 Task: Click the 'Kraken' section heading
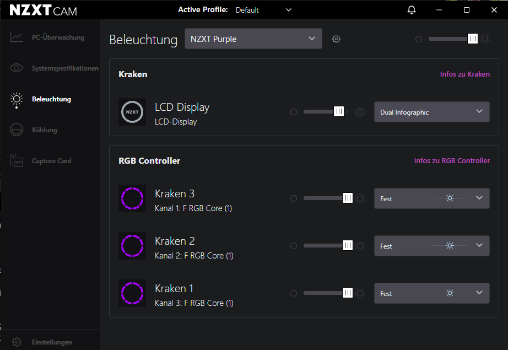(x=133, y=74)
